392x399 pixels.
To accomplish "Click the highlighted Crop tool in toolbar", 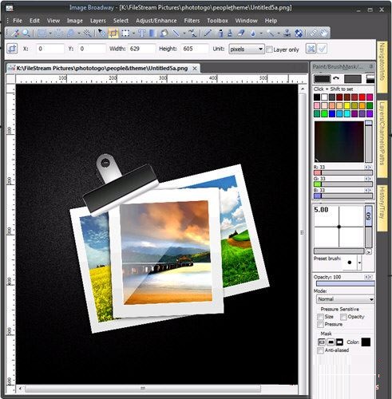I will 113,34.
